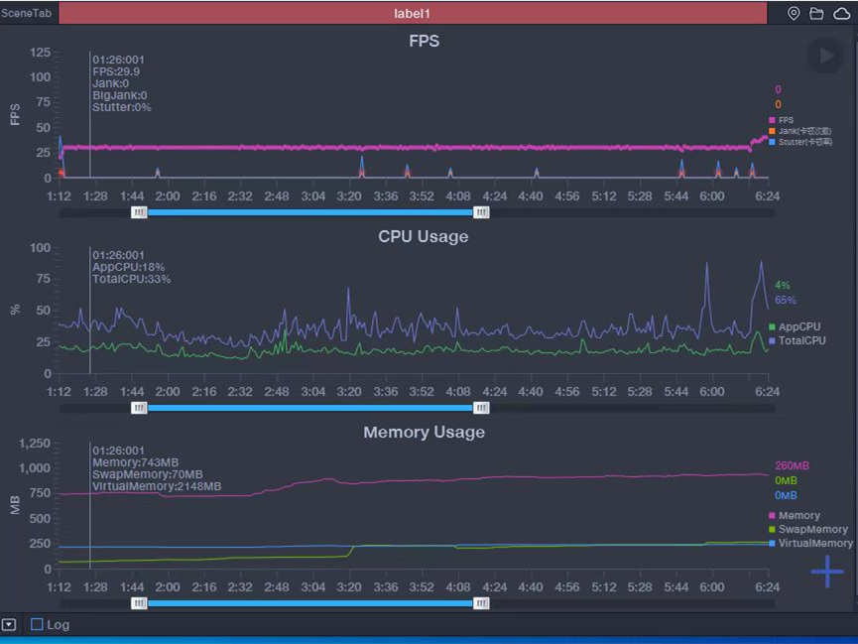Hide the TotalCPU series via legend
858x644 pixels.
[x=801, y=340]
